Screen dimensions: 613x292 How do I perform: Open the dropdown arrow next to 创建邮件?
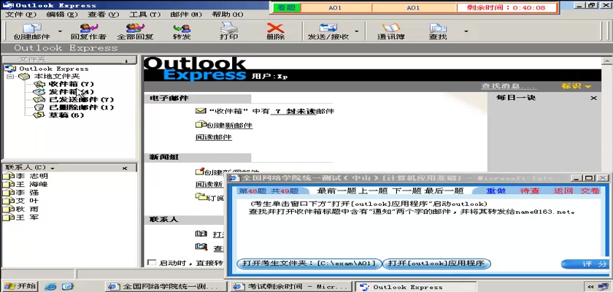[60, 31]
